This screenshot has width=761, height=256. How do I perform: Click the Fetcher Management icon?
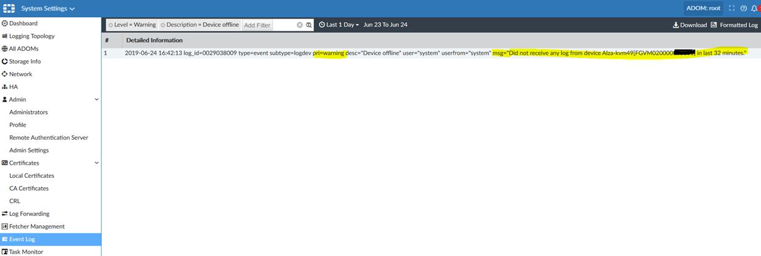4,226
